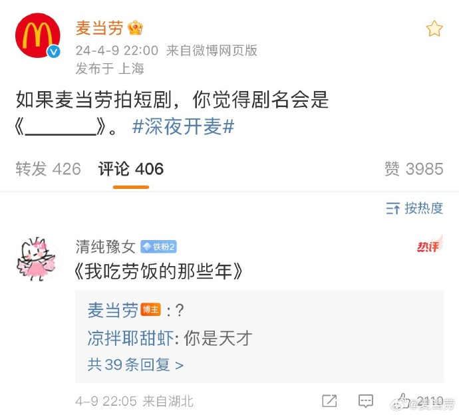Share the comment with forward icon
The height and width of the screenshot is (415, 459).
[x=329, y=400]
